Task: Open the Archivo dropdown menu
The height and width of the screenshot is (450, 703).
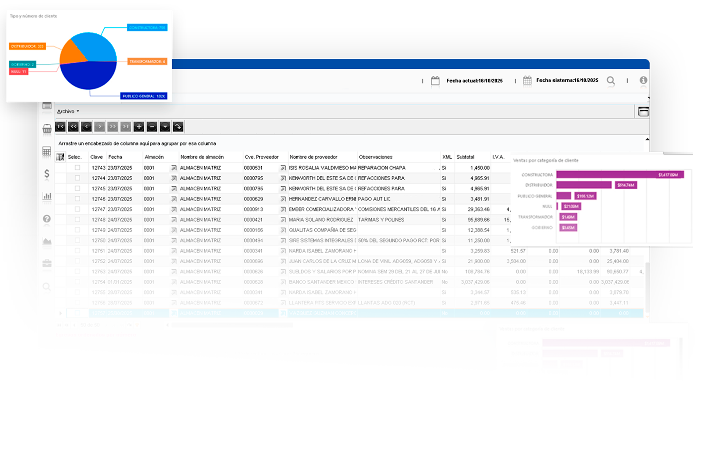Action: (x=68, y=111)
